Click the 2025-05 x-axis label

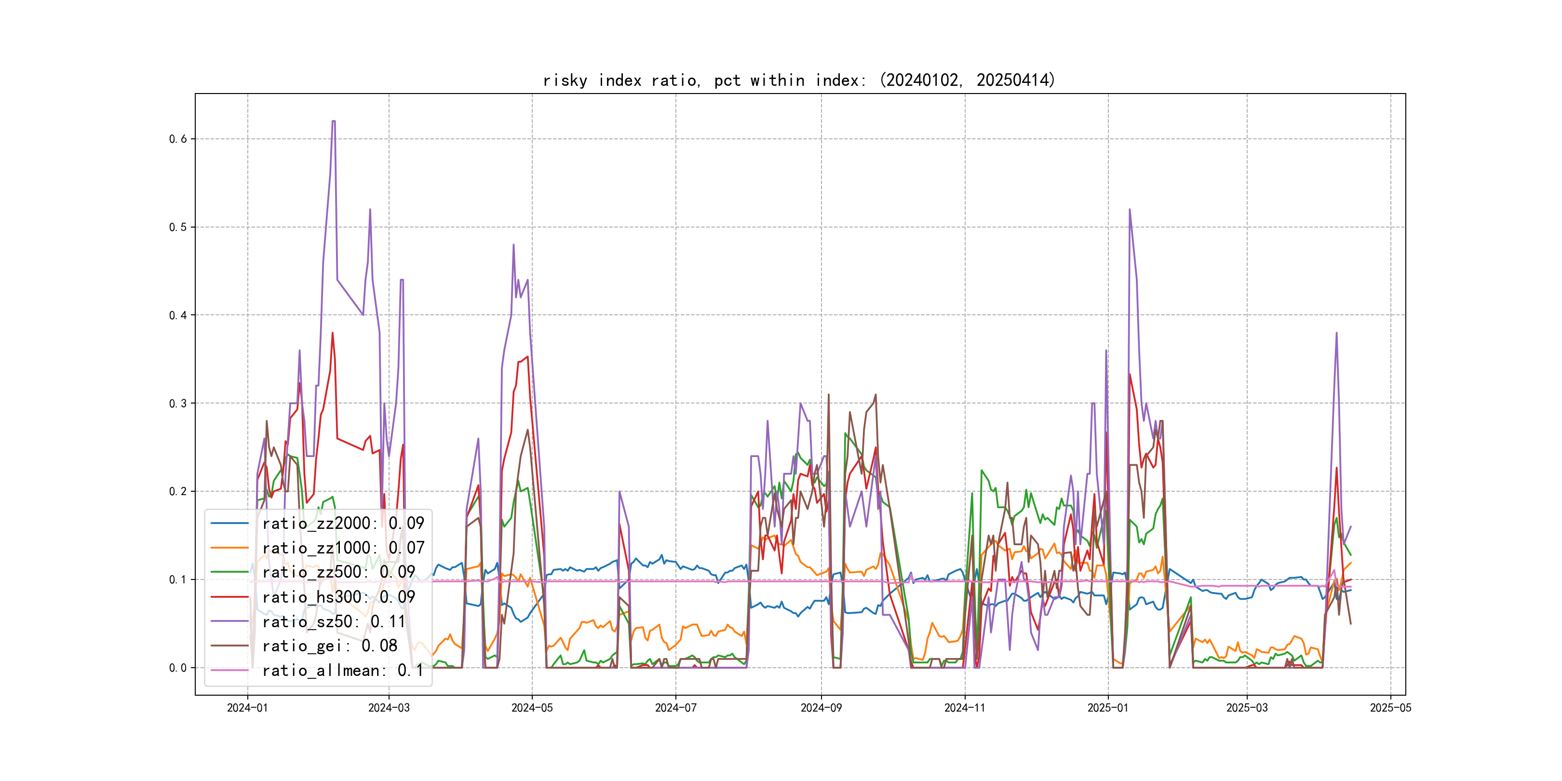click(1390, 708)
